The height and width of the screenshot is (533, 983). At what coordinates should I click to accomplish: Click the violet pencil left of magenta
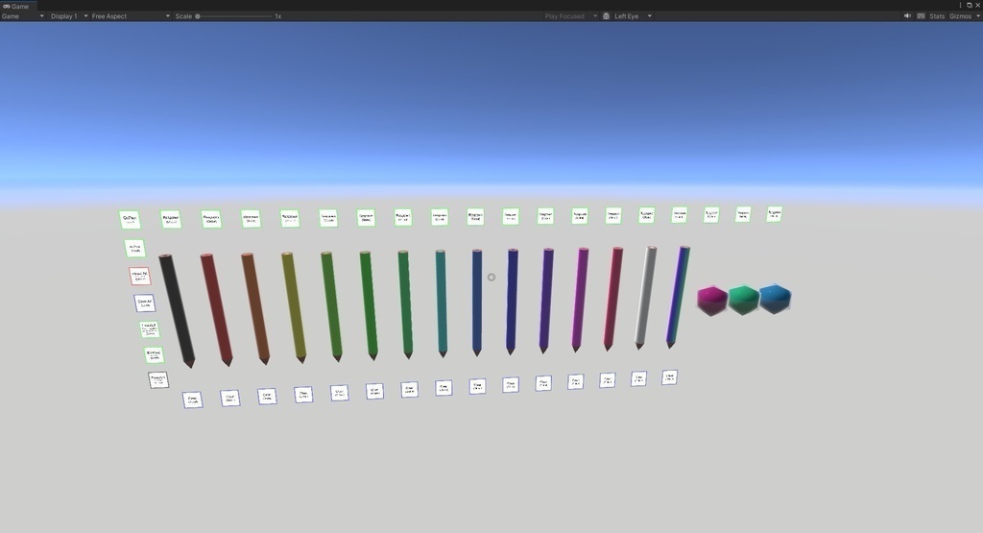coord(546,301)
